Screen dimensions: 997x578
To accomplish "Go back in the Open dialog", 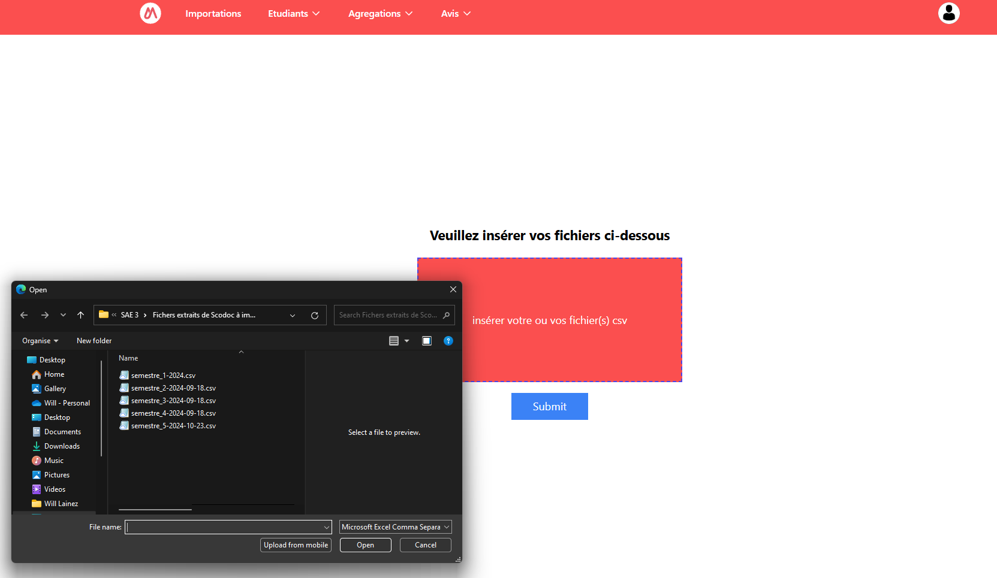I will click(24, 315).
